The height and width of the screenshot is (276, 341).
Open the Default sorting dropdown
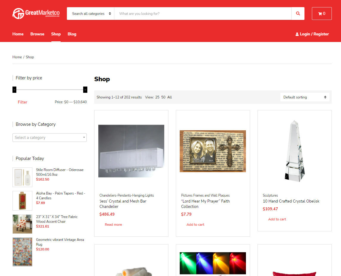[305, 97]
